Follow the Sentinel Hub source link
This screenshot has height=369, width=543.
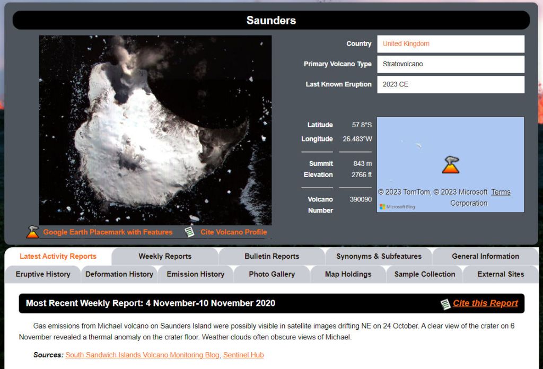click(243, 355)
